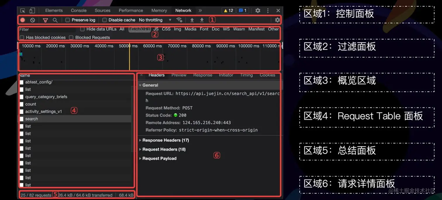Click the yellow marker line in overview timeline
The image size is (442, 200).
point(129,57)
